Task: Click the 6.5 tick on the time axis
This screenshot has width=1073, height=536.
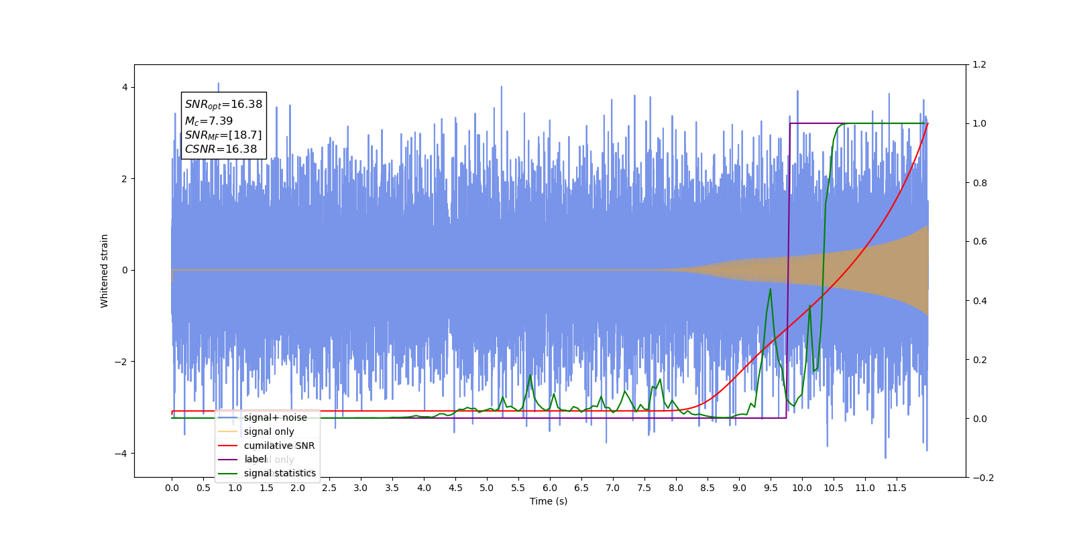Action: [x=581, y=488]
